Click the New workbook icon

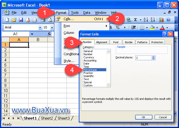click(x=7, y=20)
